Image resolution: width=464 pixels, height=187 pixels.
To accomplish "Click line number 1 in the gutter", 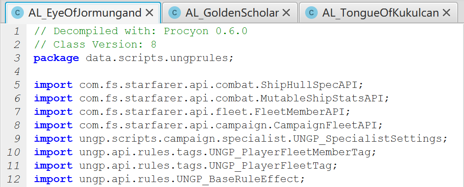I will [17, 31].
